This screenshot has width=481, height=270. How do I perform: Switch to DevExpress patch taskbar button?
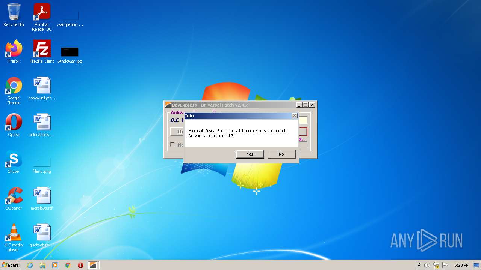93,265
